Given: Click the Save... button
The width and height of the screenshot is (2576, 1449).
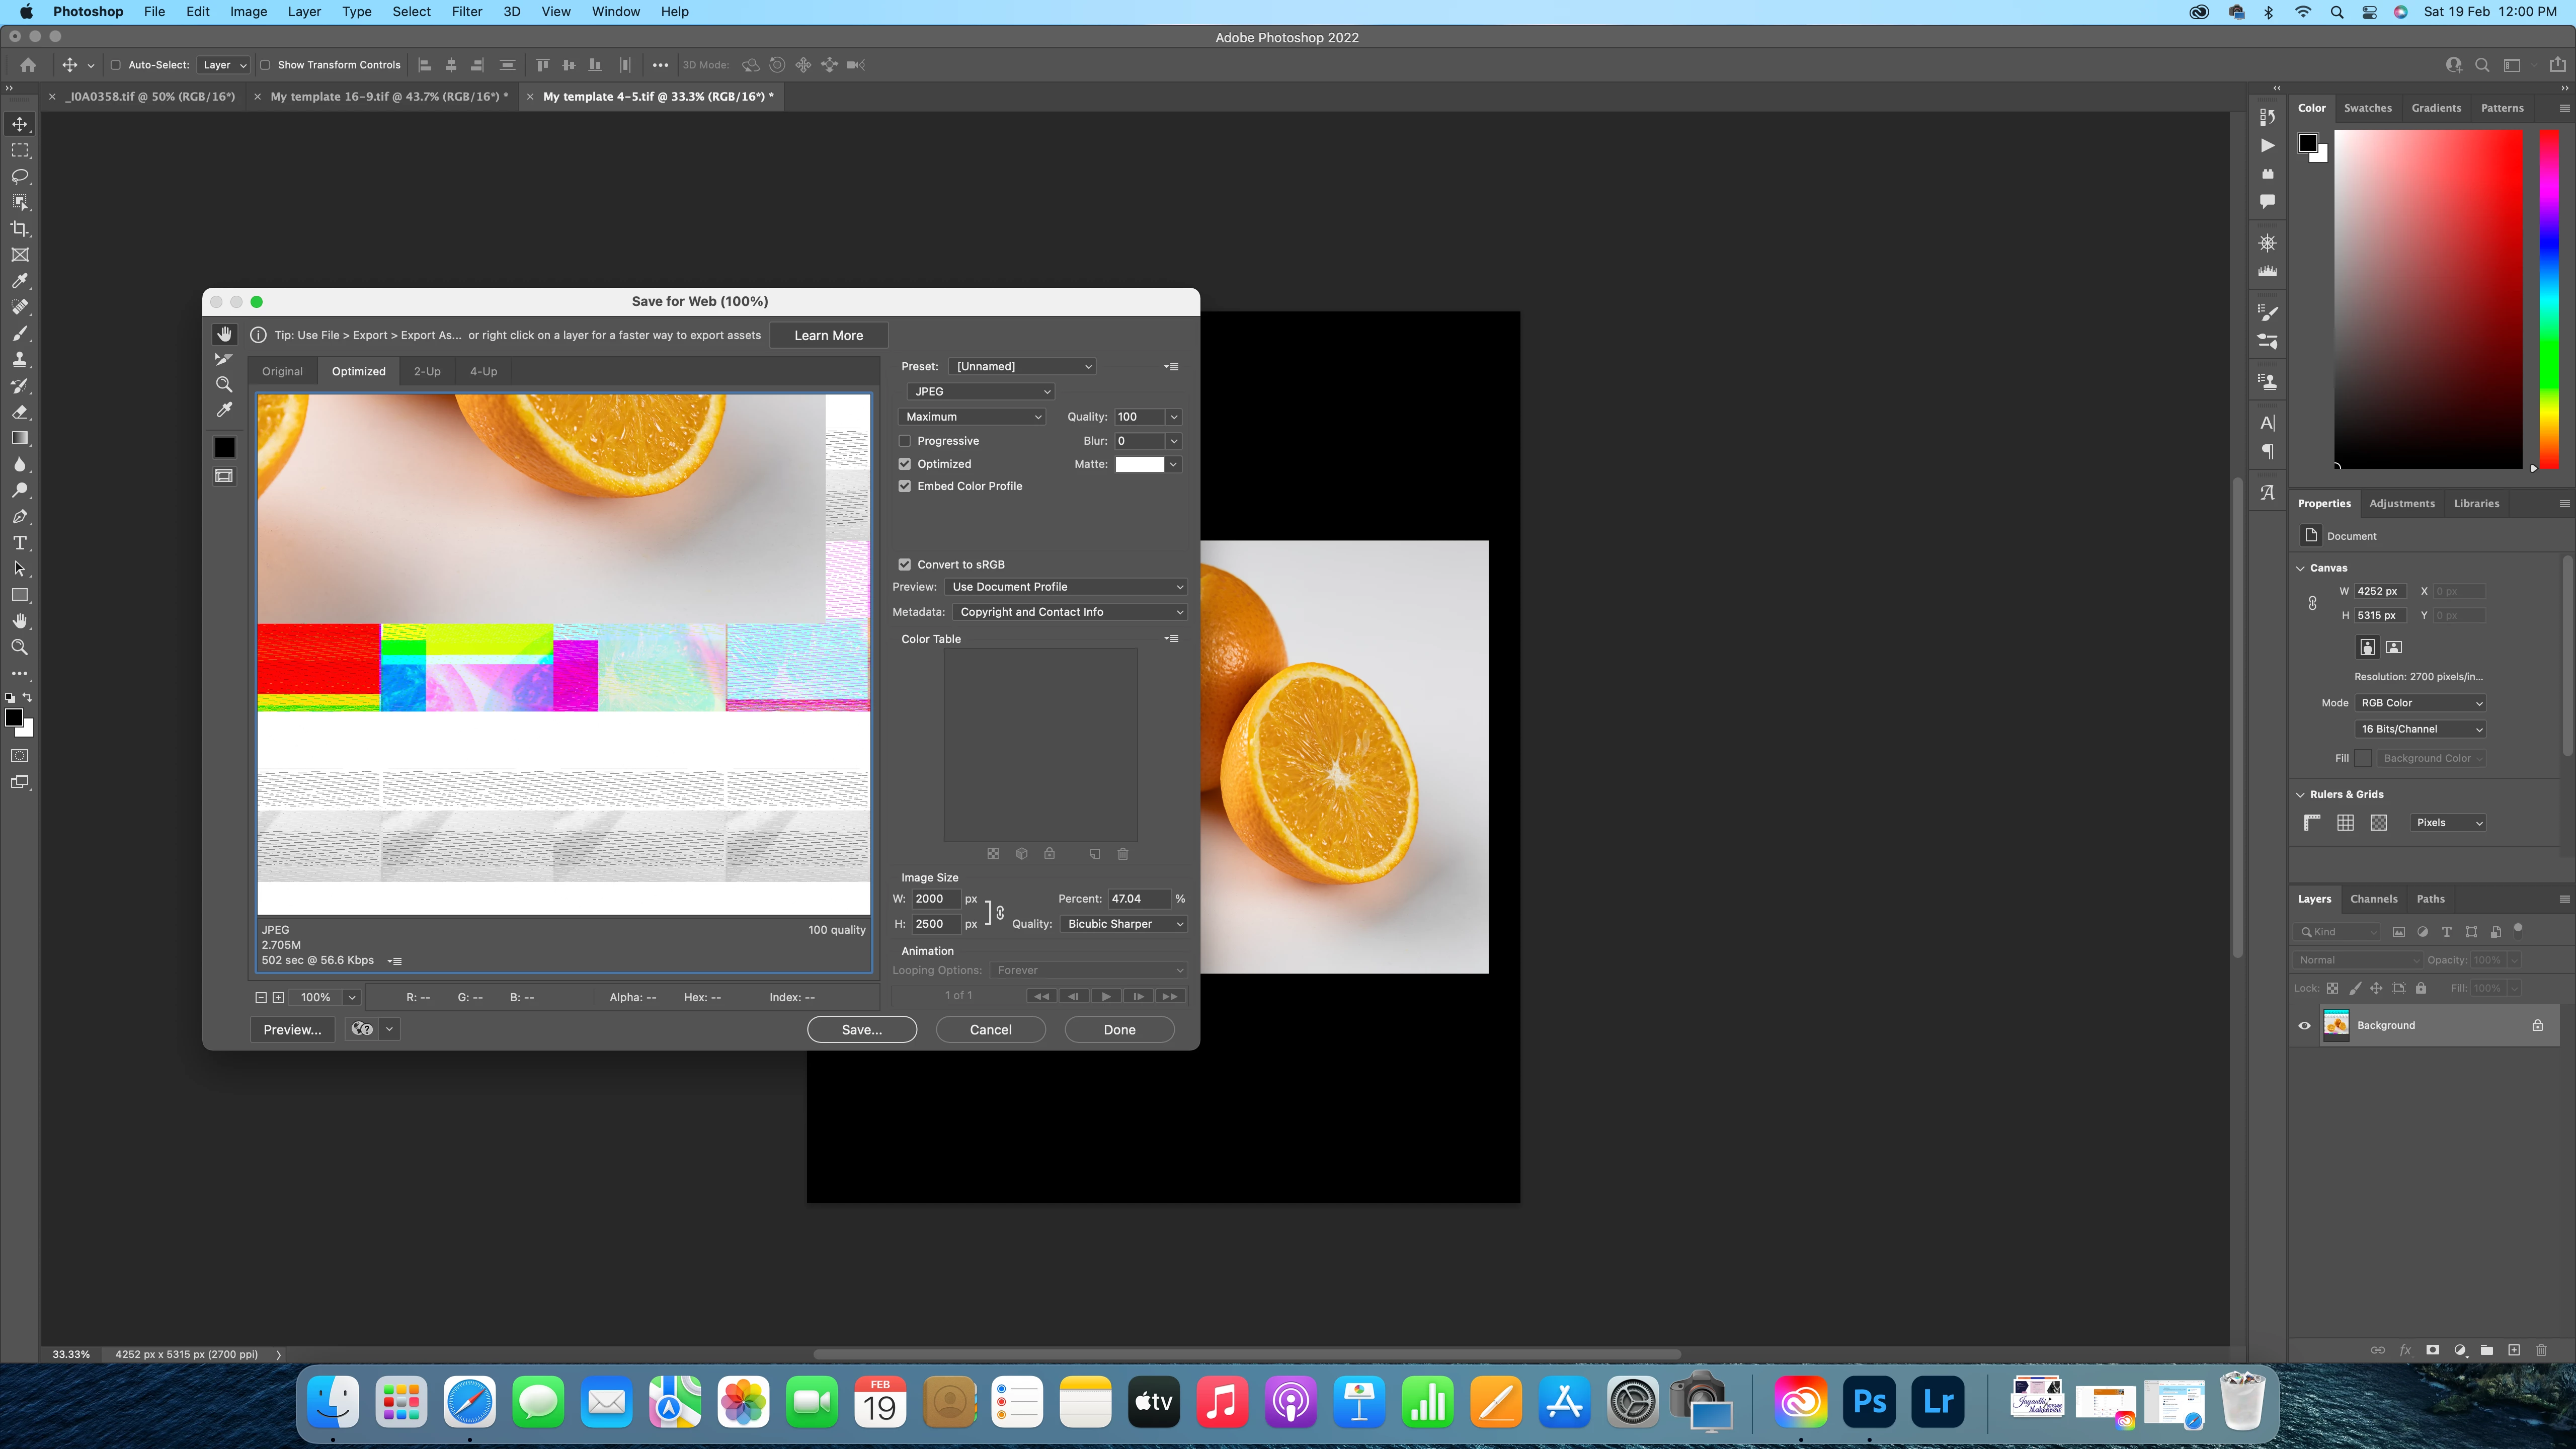Looking at the screenshot, I should (x=862, y=1030).
